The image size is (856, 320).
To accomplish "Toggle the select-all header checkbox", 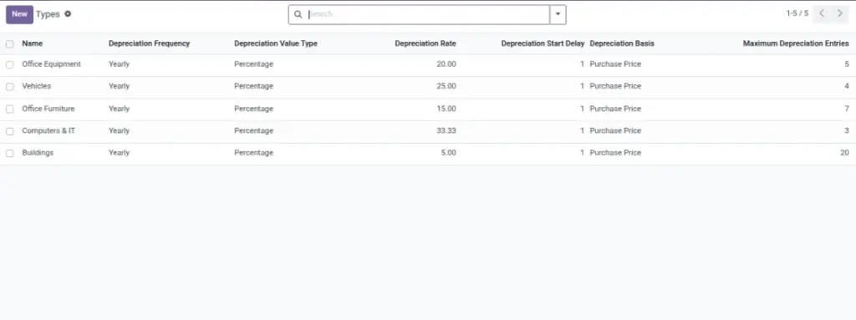I will (x=10, y=43).
